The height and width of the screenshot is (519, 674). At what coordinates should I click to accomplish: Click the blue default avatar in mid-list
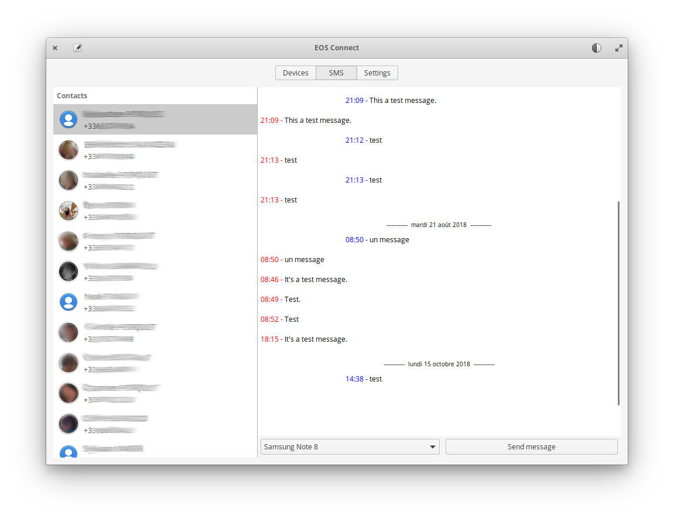click(69, 302)
